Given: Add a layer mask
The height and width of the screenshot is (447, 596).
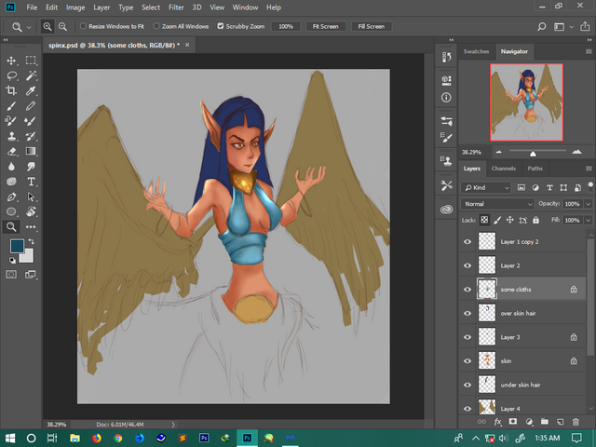Looking at the screenshot, I should [513, 422].
